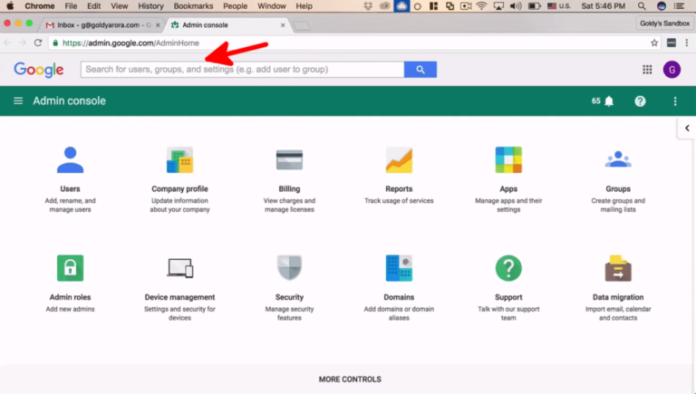Click the address bar URL
The image size is (696, 394).
[130, 43]
